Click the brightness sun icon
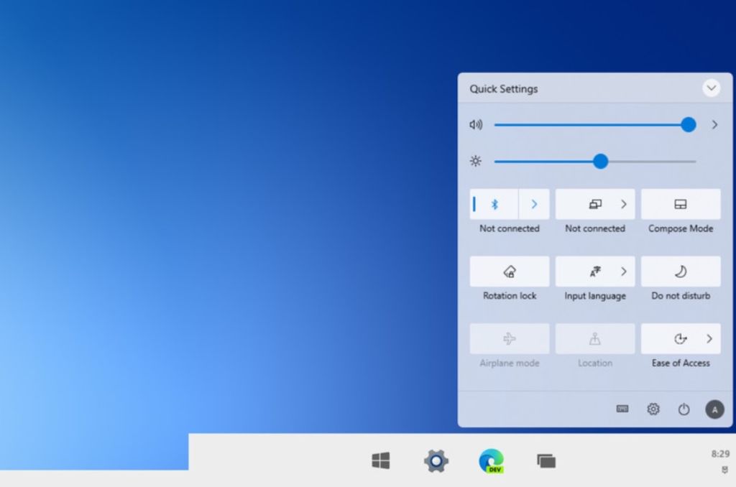 476,162
